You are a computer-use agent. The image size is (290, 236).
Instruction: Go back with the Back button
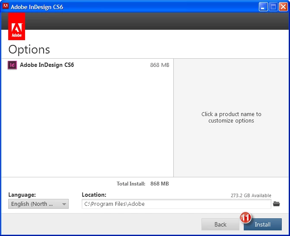pos(220,224)
